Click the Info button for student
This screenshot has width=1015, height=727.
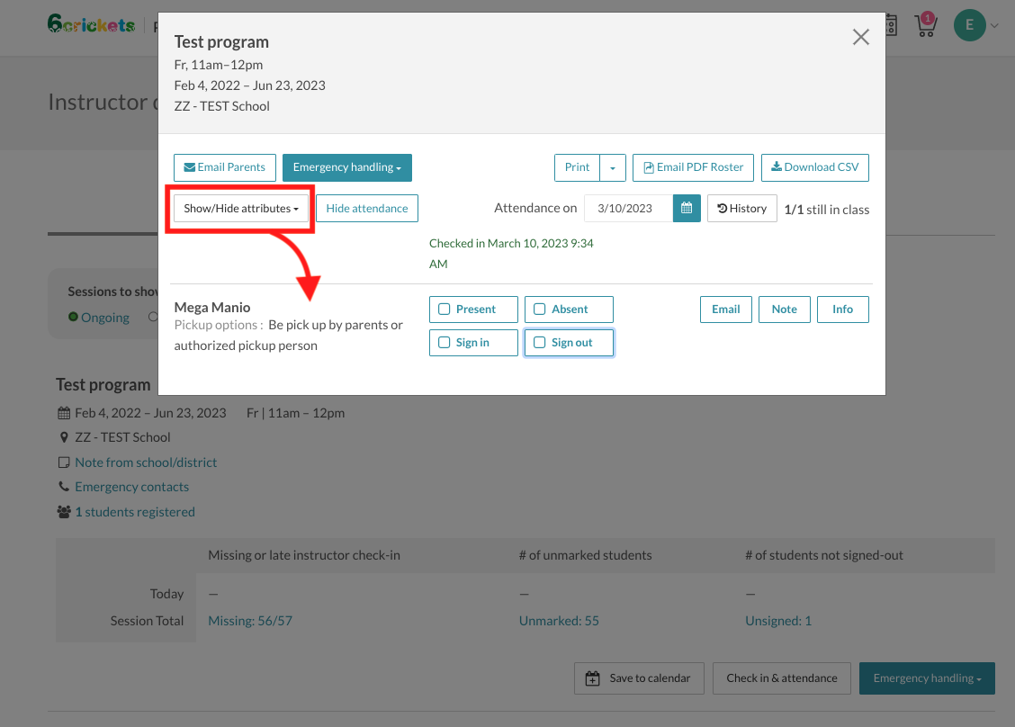tap(842, 310)
